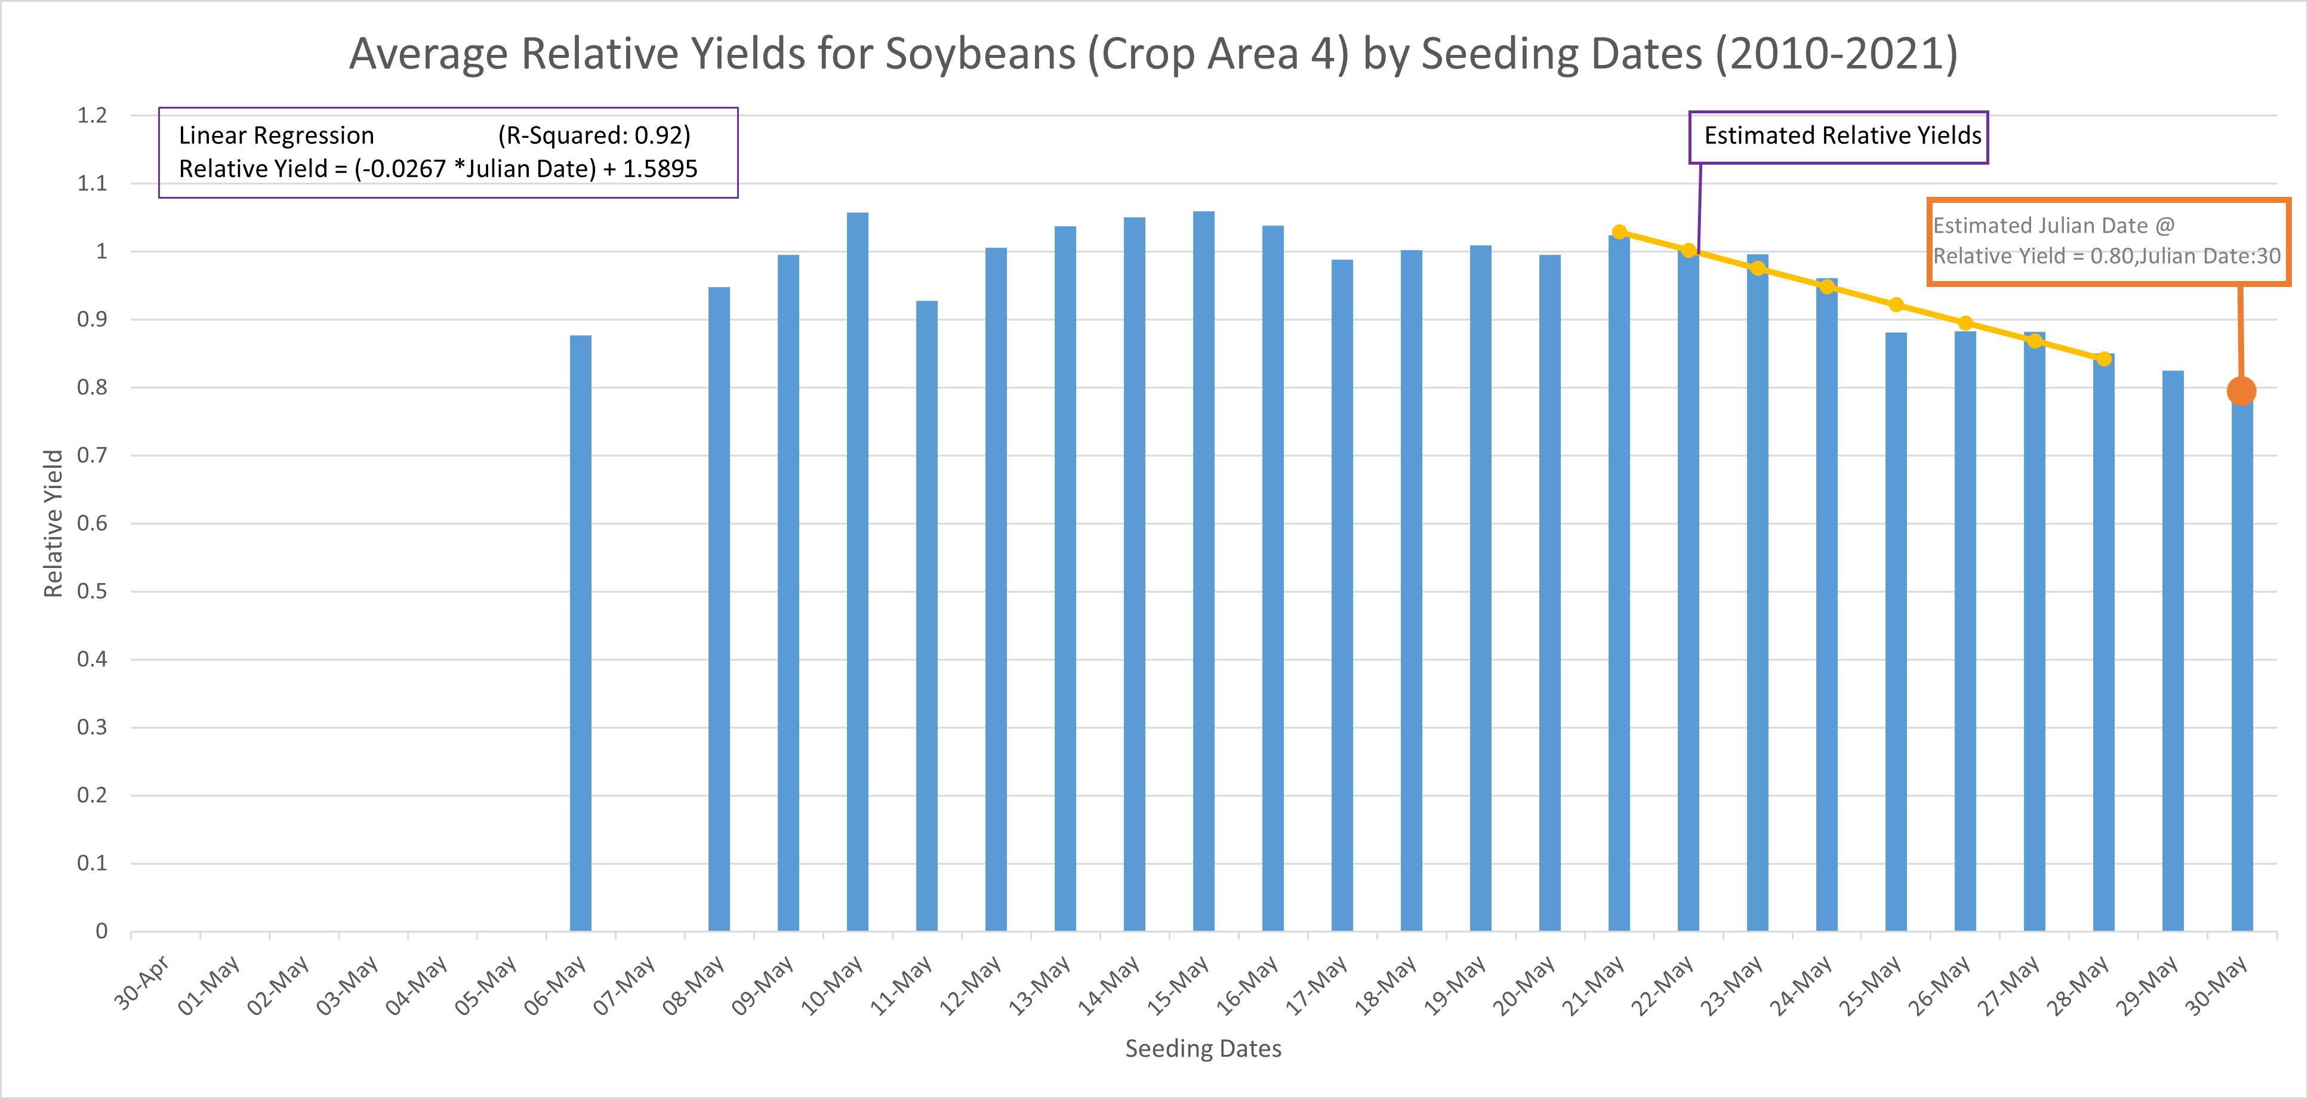Select the 0.5 y-axis tick label
The height and width of the screenshot is (1099, 2308).
[x=91, y=591]
